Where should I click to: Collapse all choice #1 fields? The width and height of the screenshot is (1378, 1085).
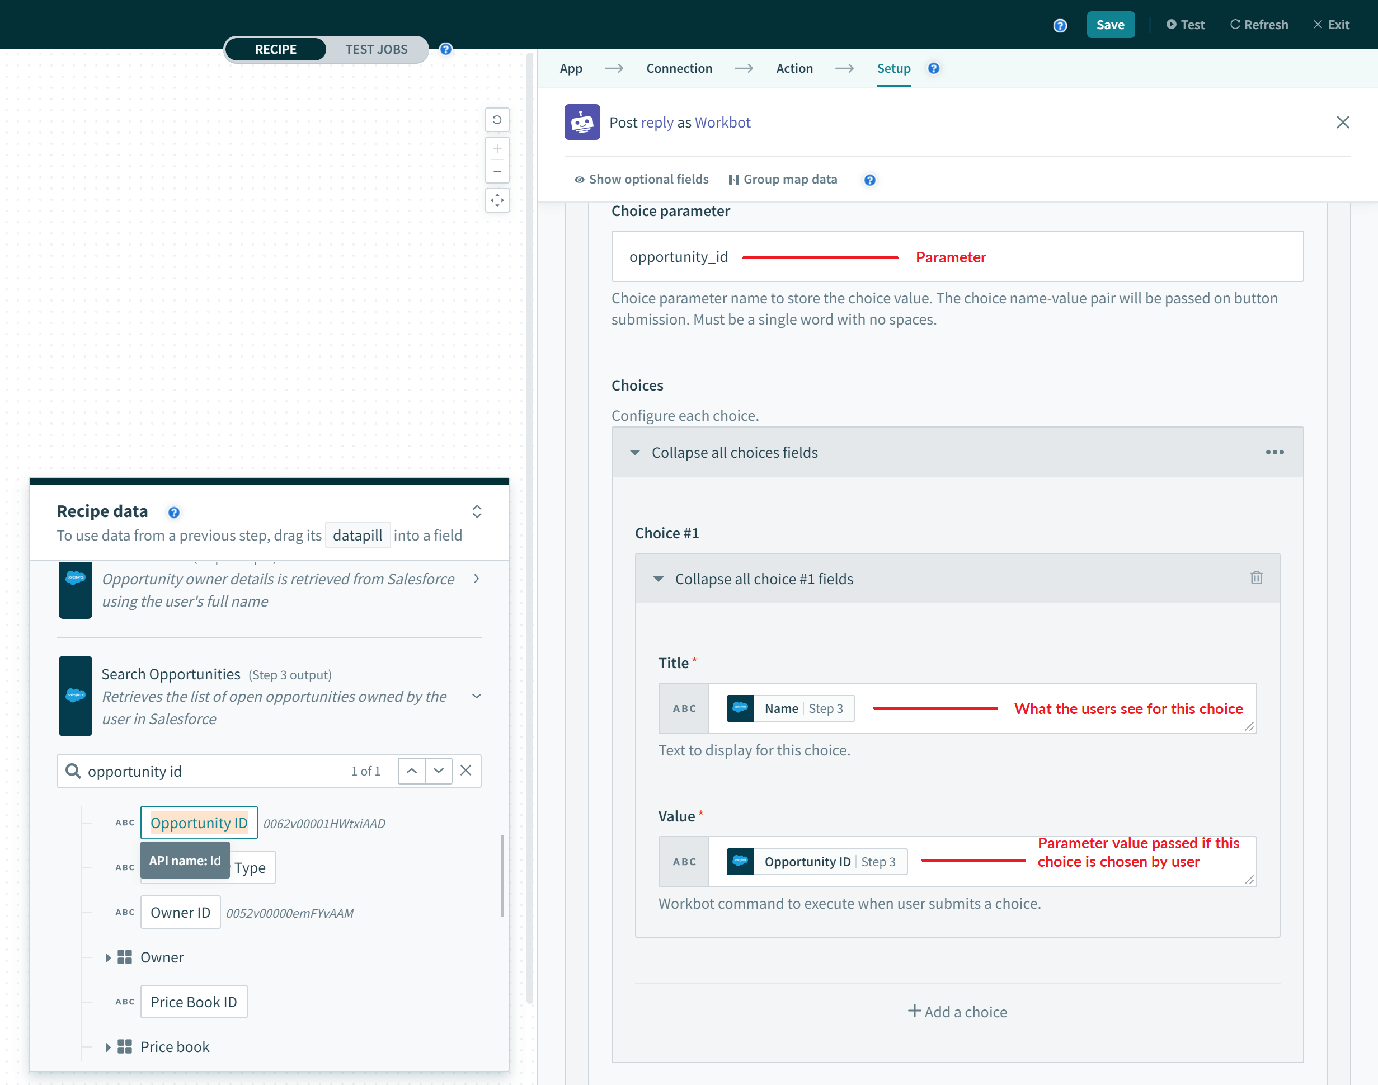pos(763,579)
